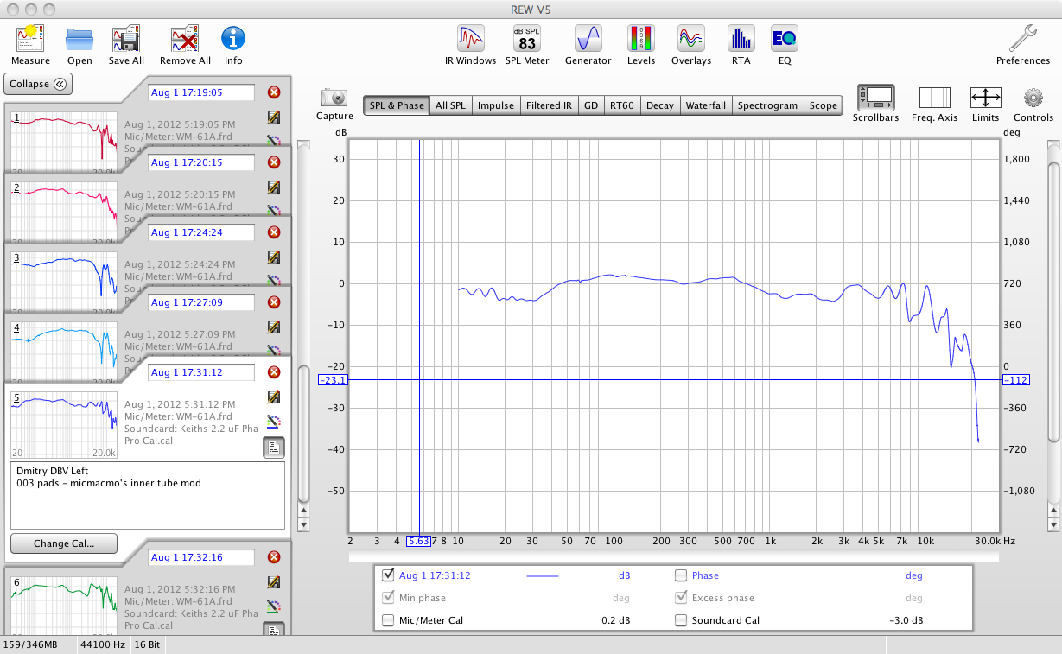Click measurement list scrollbar thumb
The width and height of the screenshot is (1062, 654).
click(x=302, y=432)
